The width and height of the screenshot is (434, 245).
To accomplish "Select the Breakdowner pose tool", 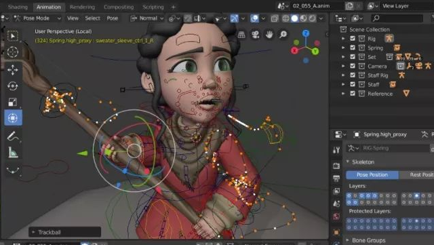I will tap(12, 170).
